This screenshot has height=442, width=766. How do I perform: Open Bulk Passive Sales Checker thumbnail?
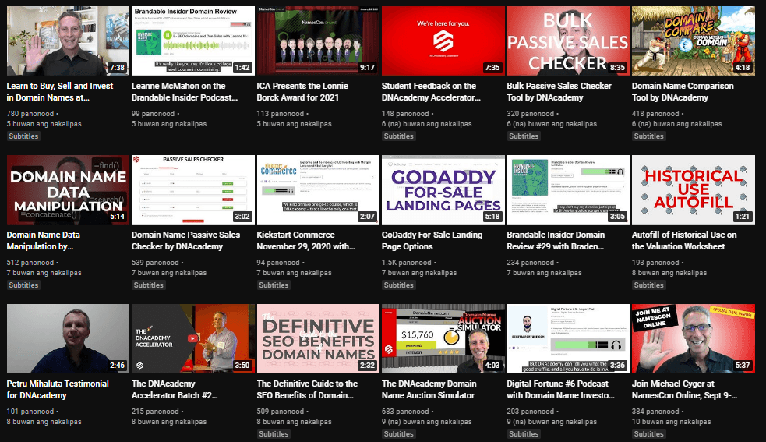point(568,41)
